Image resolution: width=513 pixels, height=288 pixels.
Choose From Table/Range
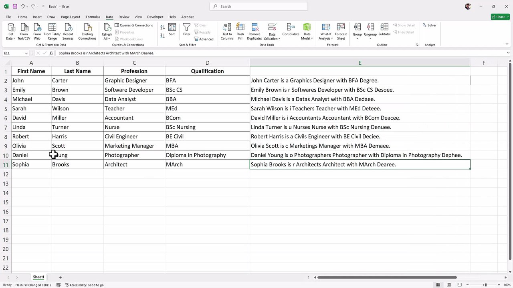pos(52,32)
